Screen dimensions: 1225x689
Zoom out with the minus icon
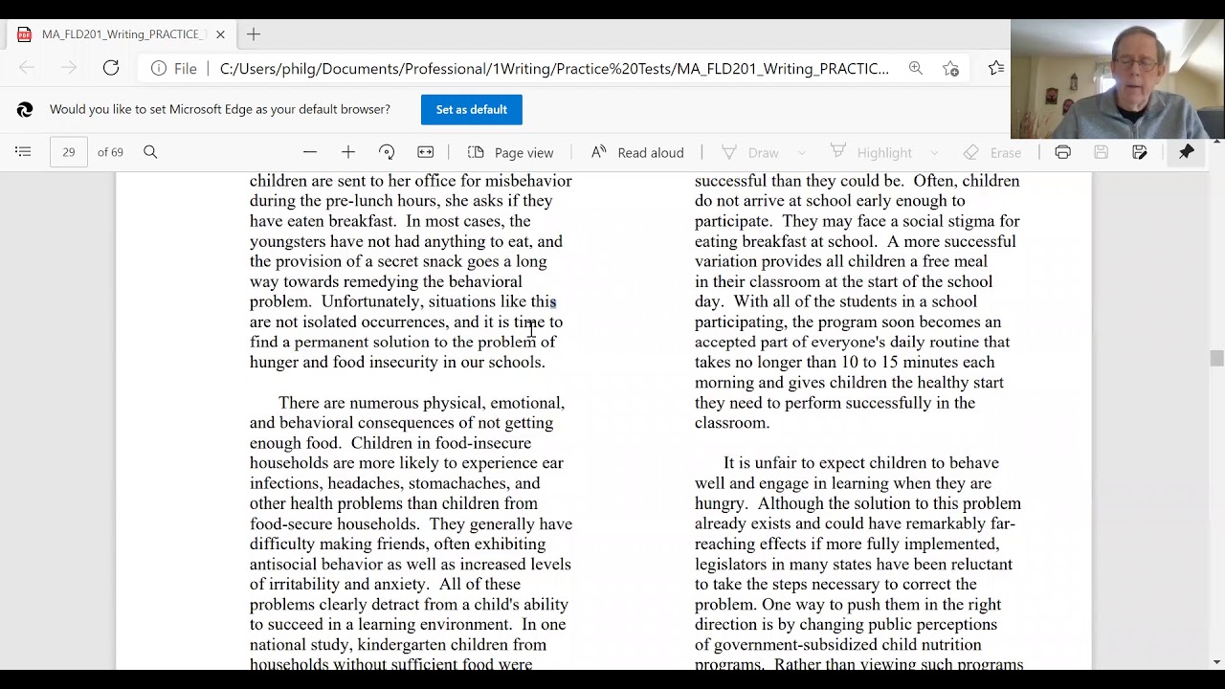pos(309,152)
